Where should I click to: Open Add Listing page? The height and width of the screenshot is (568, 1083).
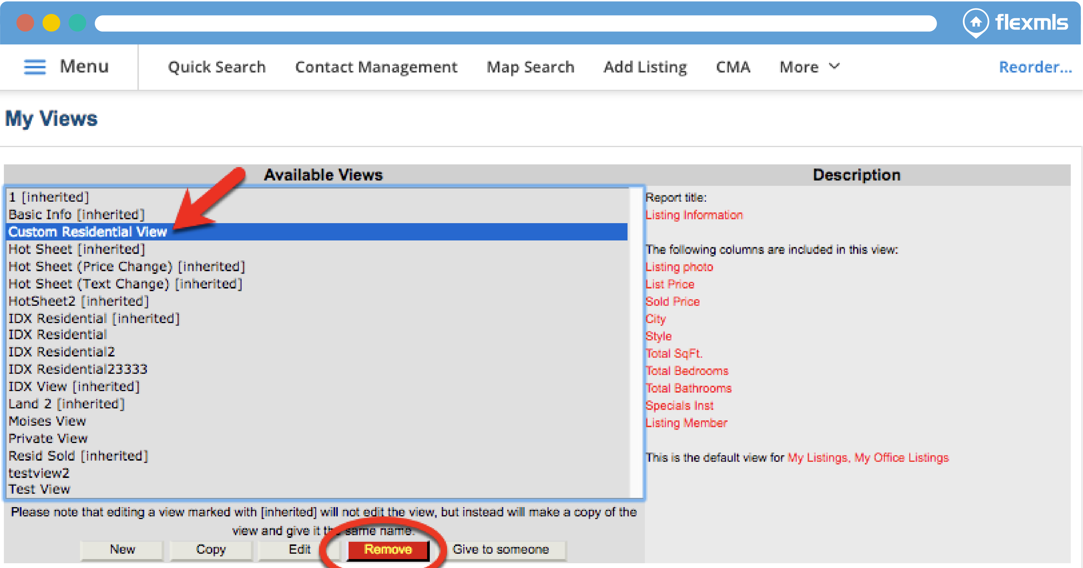tap(645, 67)
